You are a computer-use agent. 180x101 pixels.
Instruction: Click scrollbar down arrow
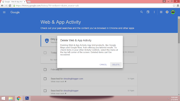[179, 95]
